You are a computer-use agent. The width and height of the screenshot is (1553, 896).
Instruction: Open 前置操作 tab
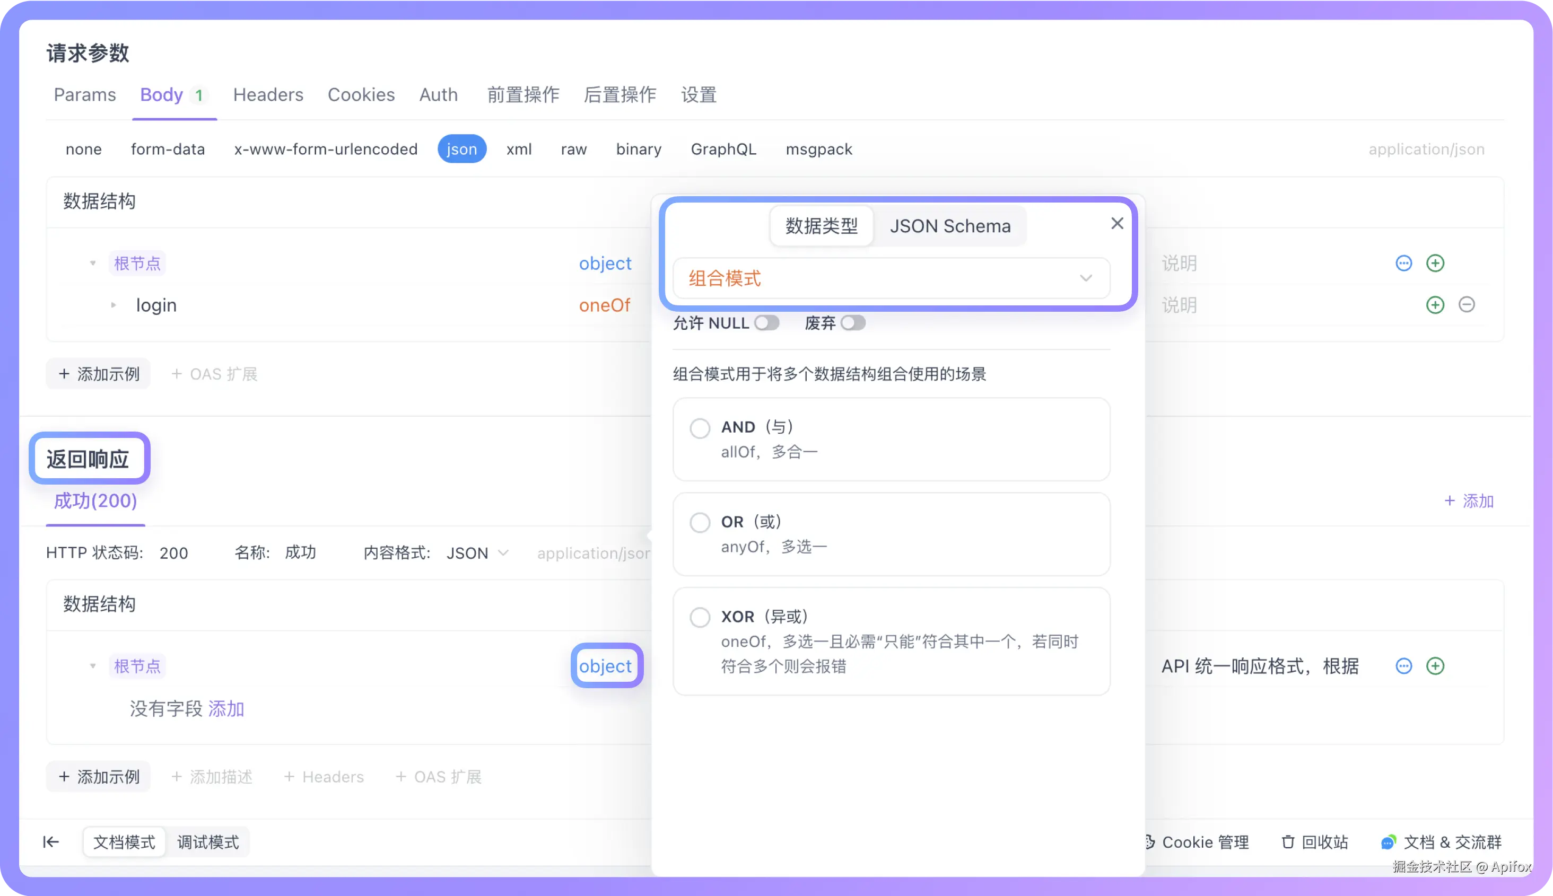pyautogui.click(x=523, y=95)
